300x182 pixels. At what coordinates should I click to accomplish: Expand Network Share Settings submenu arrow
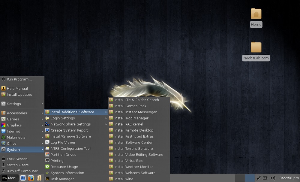pos(106,124)
